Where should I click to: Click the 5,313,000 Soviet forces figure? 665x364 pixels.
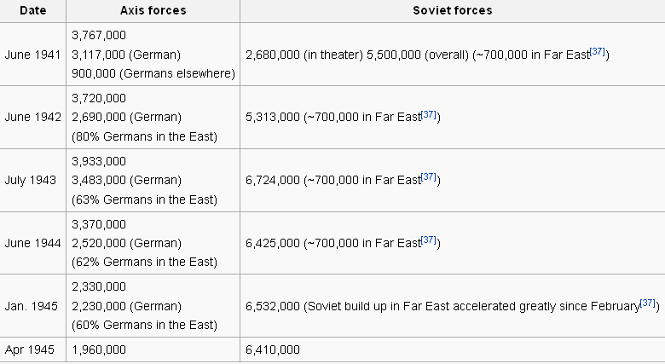pos(273,117)
